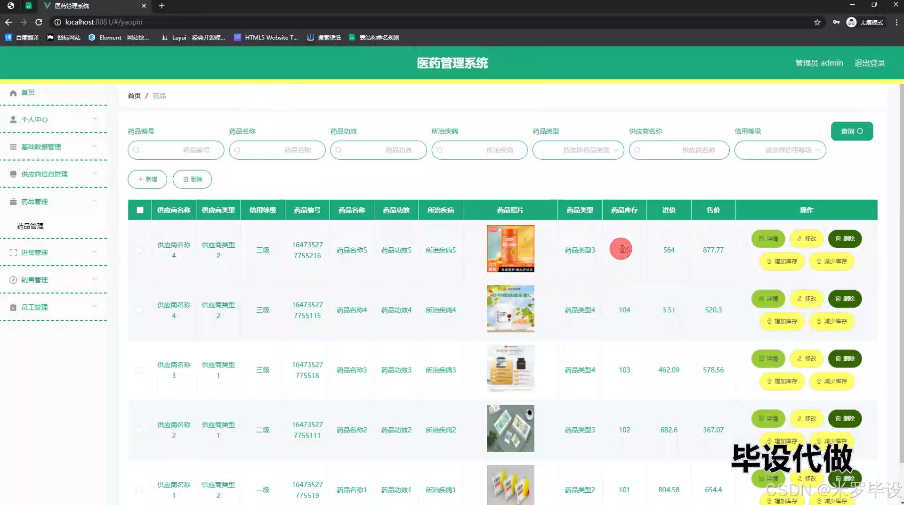Expand 进货管理 menu chevron

click(95, 252)
